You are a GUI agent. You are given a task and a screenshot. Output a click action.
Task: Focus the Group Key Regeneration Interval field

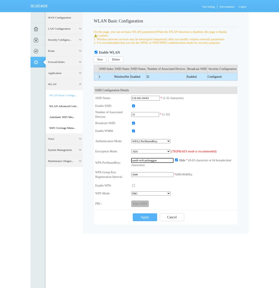point(152,174)
